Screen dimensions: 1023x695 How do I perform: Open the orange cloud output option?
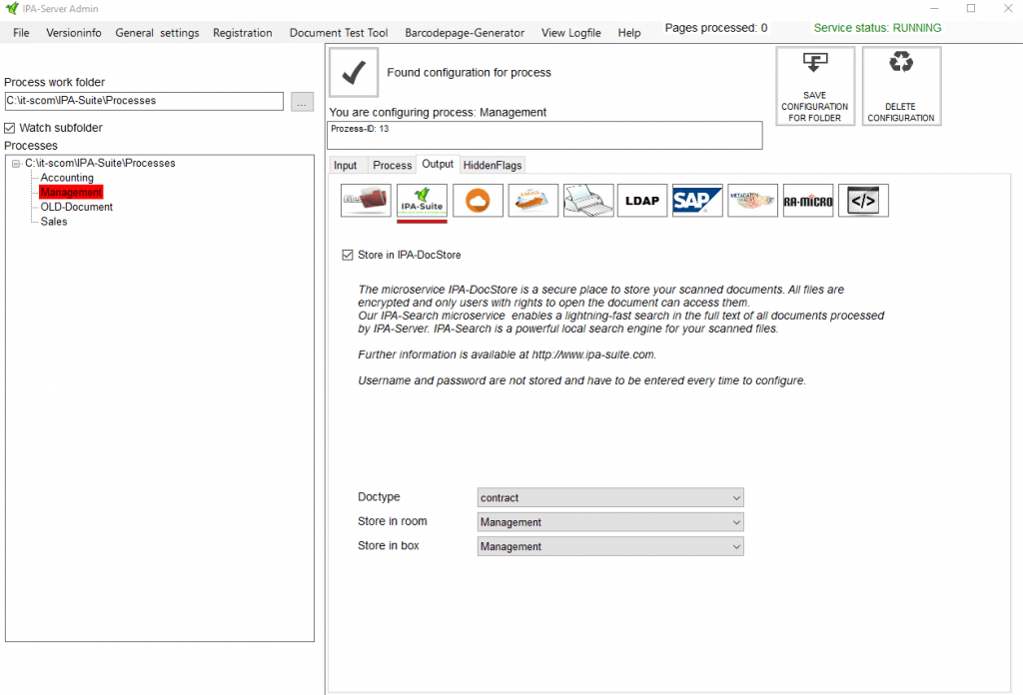point(478,201)
